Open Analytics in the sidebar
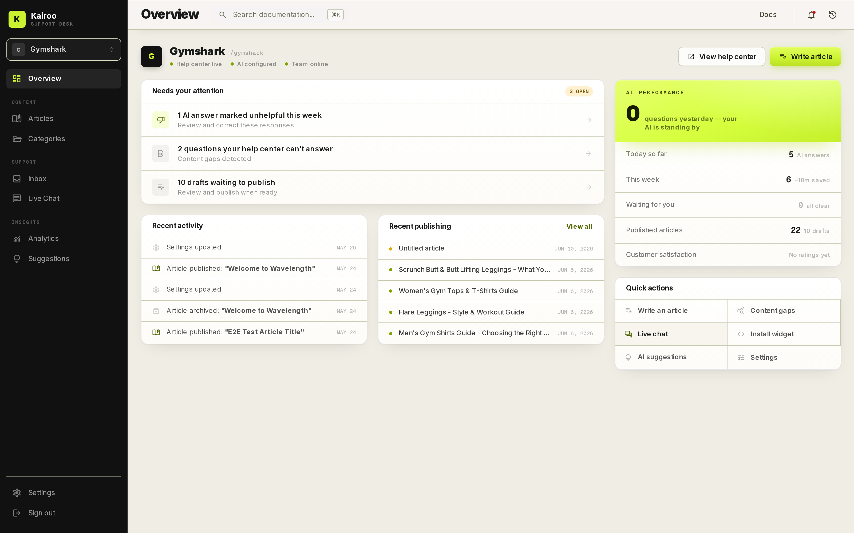The width and height of the screenshot is (854, 533). coord(64,239)
